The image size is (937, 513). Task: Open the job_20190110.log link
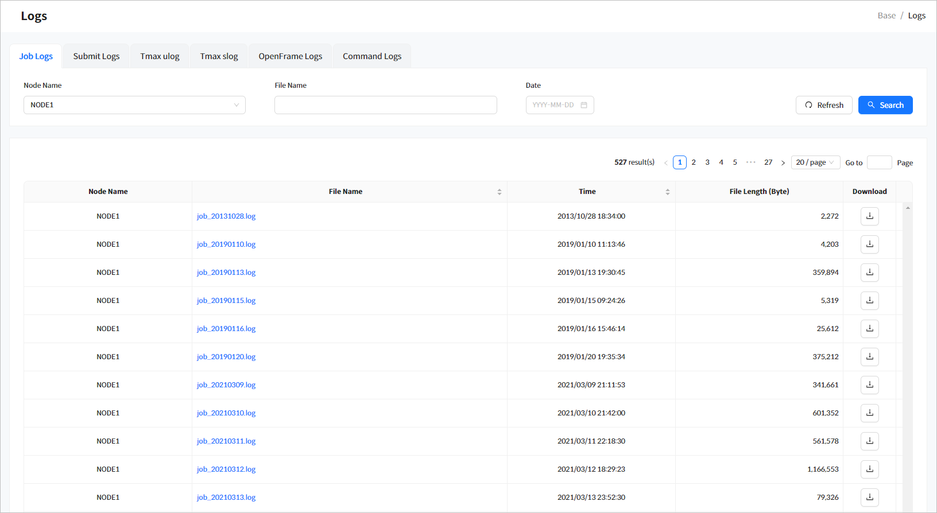pyautogui.click(x=226, y=244)
